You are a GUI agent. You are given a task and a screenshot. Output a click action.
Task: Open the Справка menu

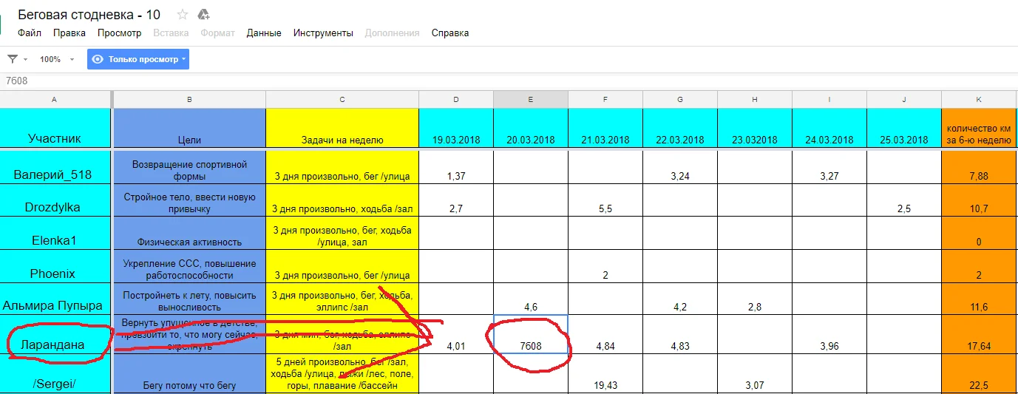(x=450, y=33)
